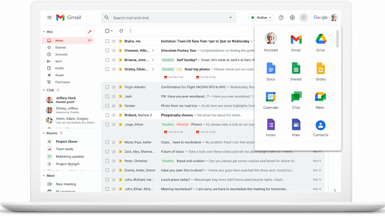Click the compose pencil icon
385x216 pixels.
click(90, 32)
